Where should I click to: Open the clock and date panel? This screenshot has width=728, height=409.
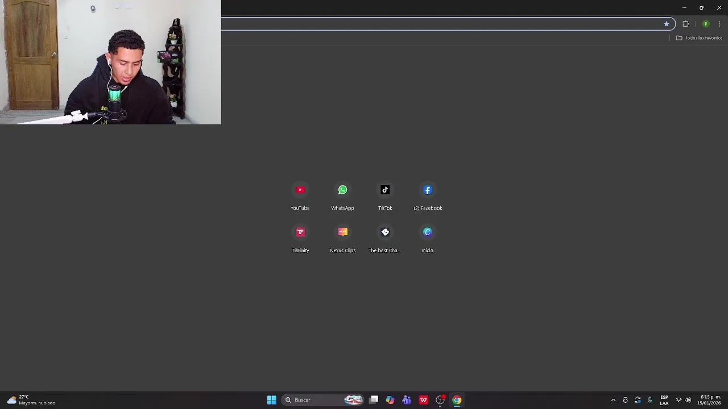[x=710, y=400]
